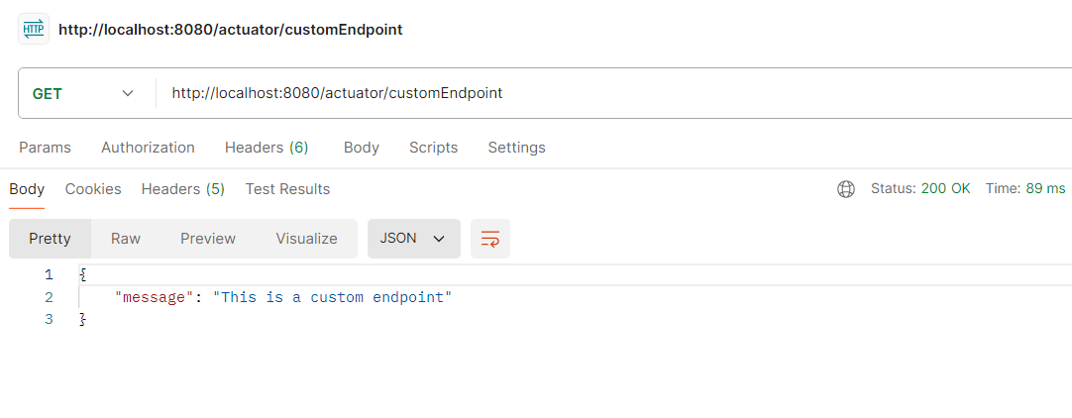This screenshot has height=418, width=1072.
Task: Click the globe network icon near Status
Action: [846, 189]
